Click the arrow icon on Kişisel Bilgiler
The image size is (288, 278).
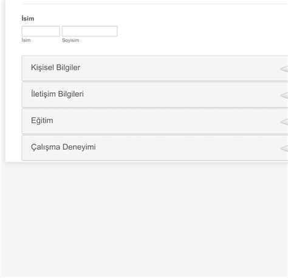pyautogui.click(x=284, y=69)
